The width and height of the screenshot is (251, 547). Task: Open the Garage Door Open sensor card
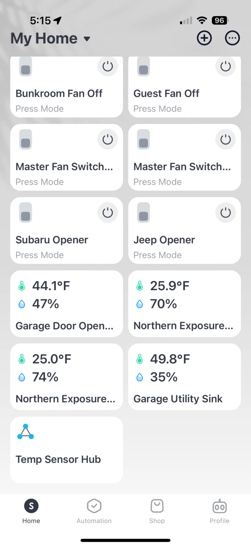click(67, 304)
